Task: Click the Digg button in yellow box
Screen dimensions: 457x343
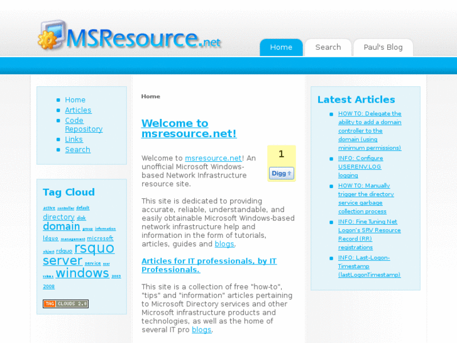Action: (x=281, y=174)
